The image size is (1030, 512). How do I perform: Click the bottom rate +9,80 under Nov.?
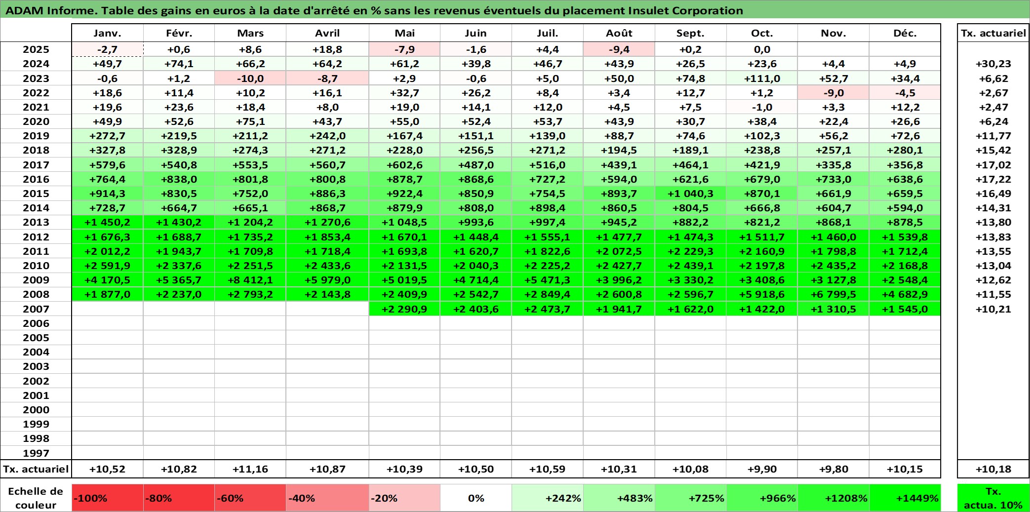tap(833, 469)
